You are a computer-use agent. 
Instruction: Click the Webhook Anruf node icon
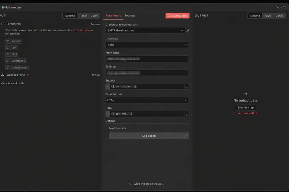(x=3, y=75)
